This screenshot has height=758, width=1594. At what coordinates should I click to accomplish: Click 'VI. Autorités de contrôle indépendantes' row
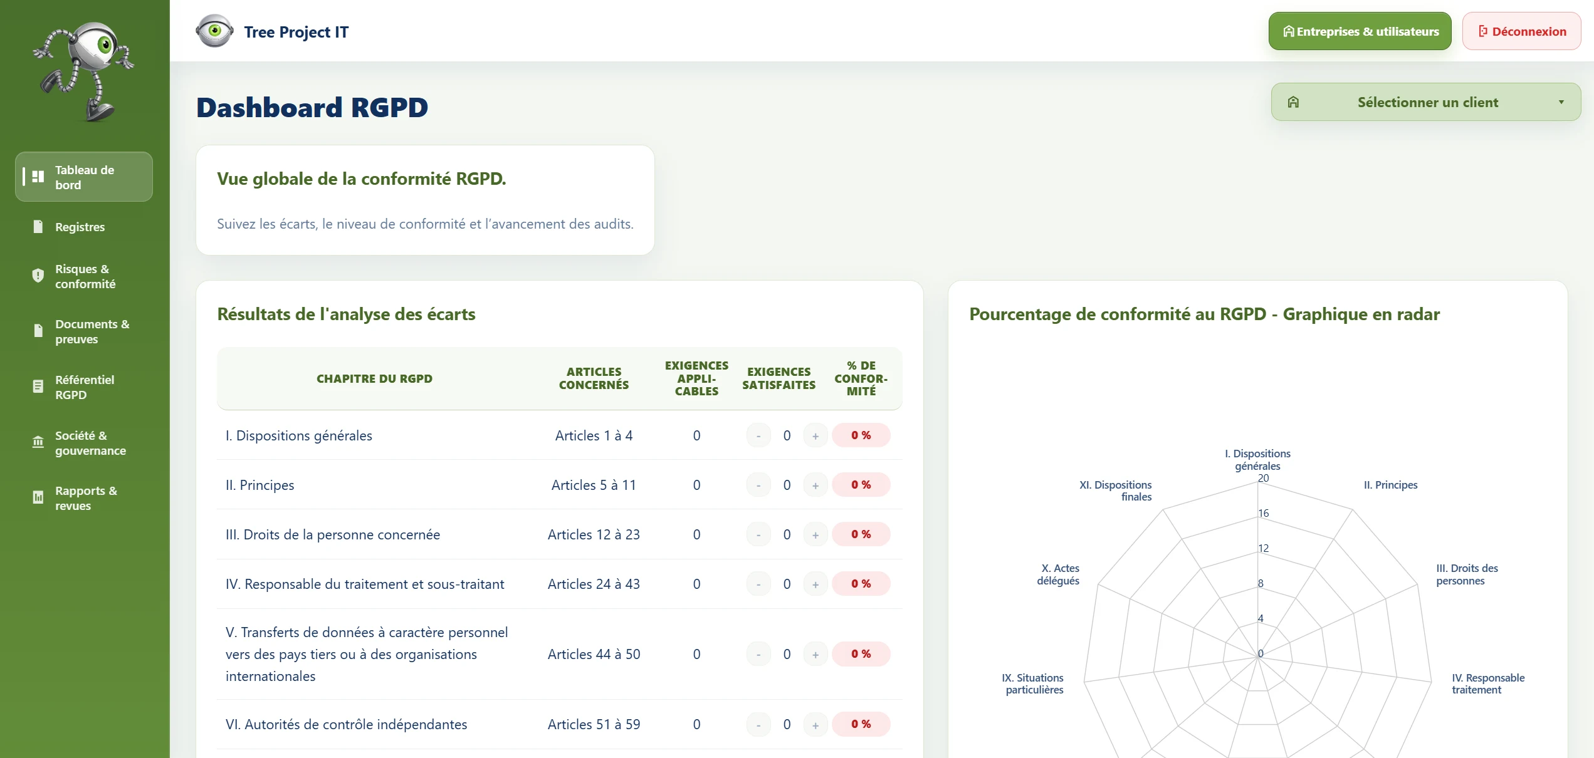(x=347, y=724)
